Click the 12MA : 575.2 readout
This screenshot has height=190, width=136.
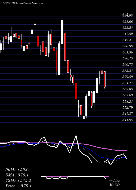point(18,180)
